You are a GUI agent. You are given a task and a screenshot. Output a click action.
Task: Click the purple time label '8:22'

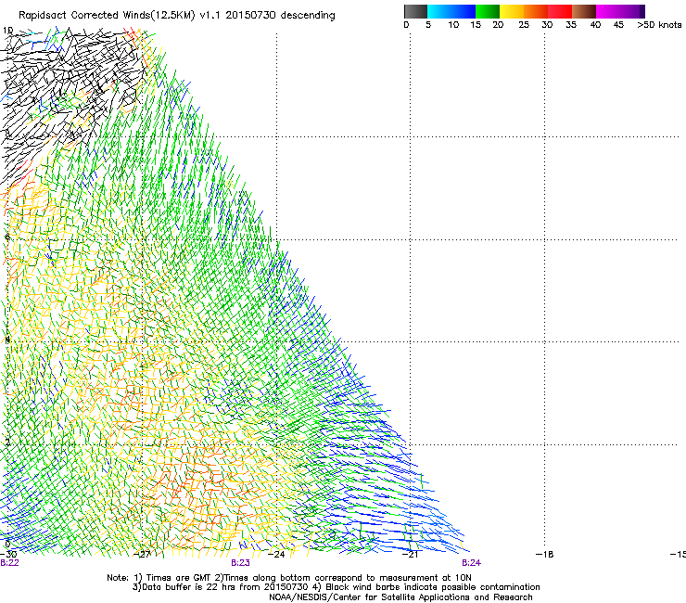click(9, 563)
